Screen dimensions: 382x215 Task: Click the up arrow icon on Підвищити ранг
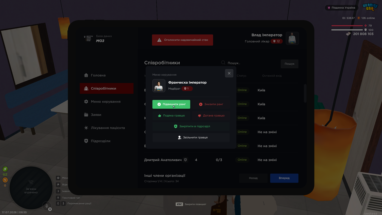(x=159, y=104)
